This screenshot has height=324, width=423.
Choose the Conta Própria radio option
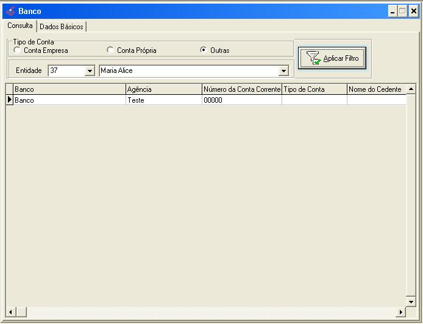coord(110,50)
